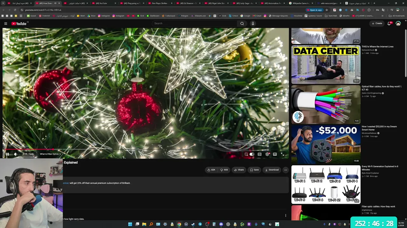Open Calculator from the taskbar
407x228 pixels.
(x=214, y=224)
